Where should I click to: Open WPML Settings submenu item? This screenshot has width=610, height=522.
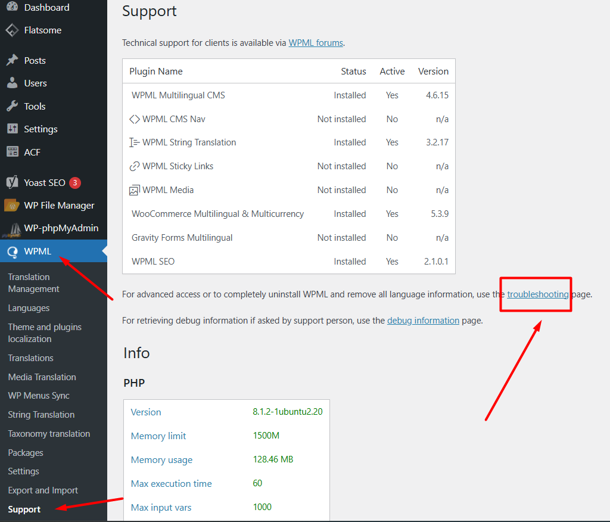point(23,471)
